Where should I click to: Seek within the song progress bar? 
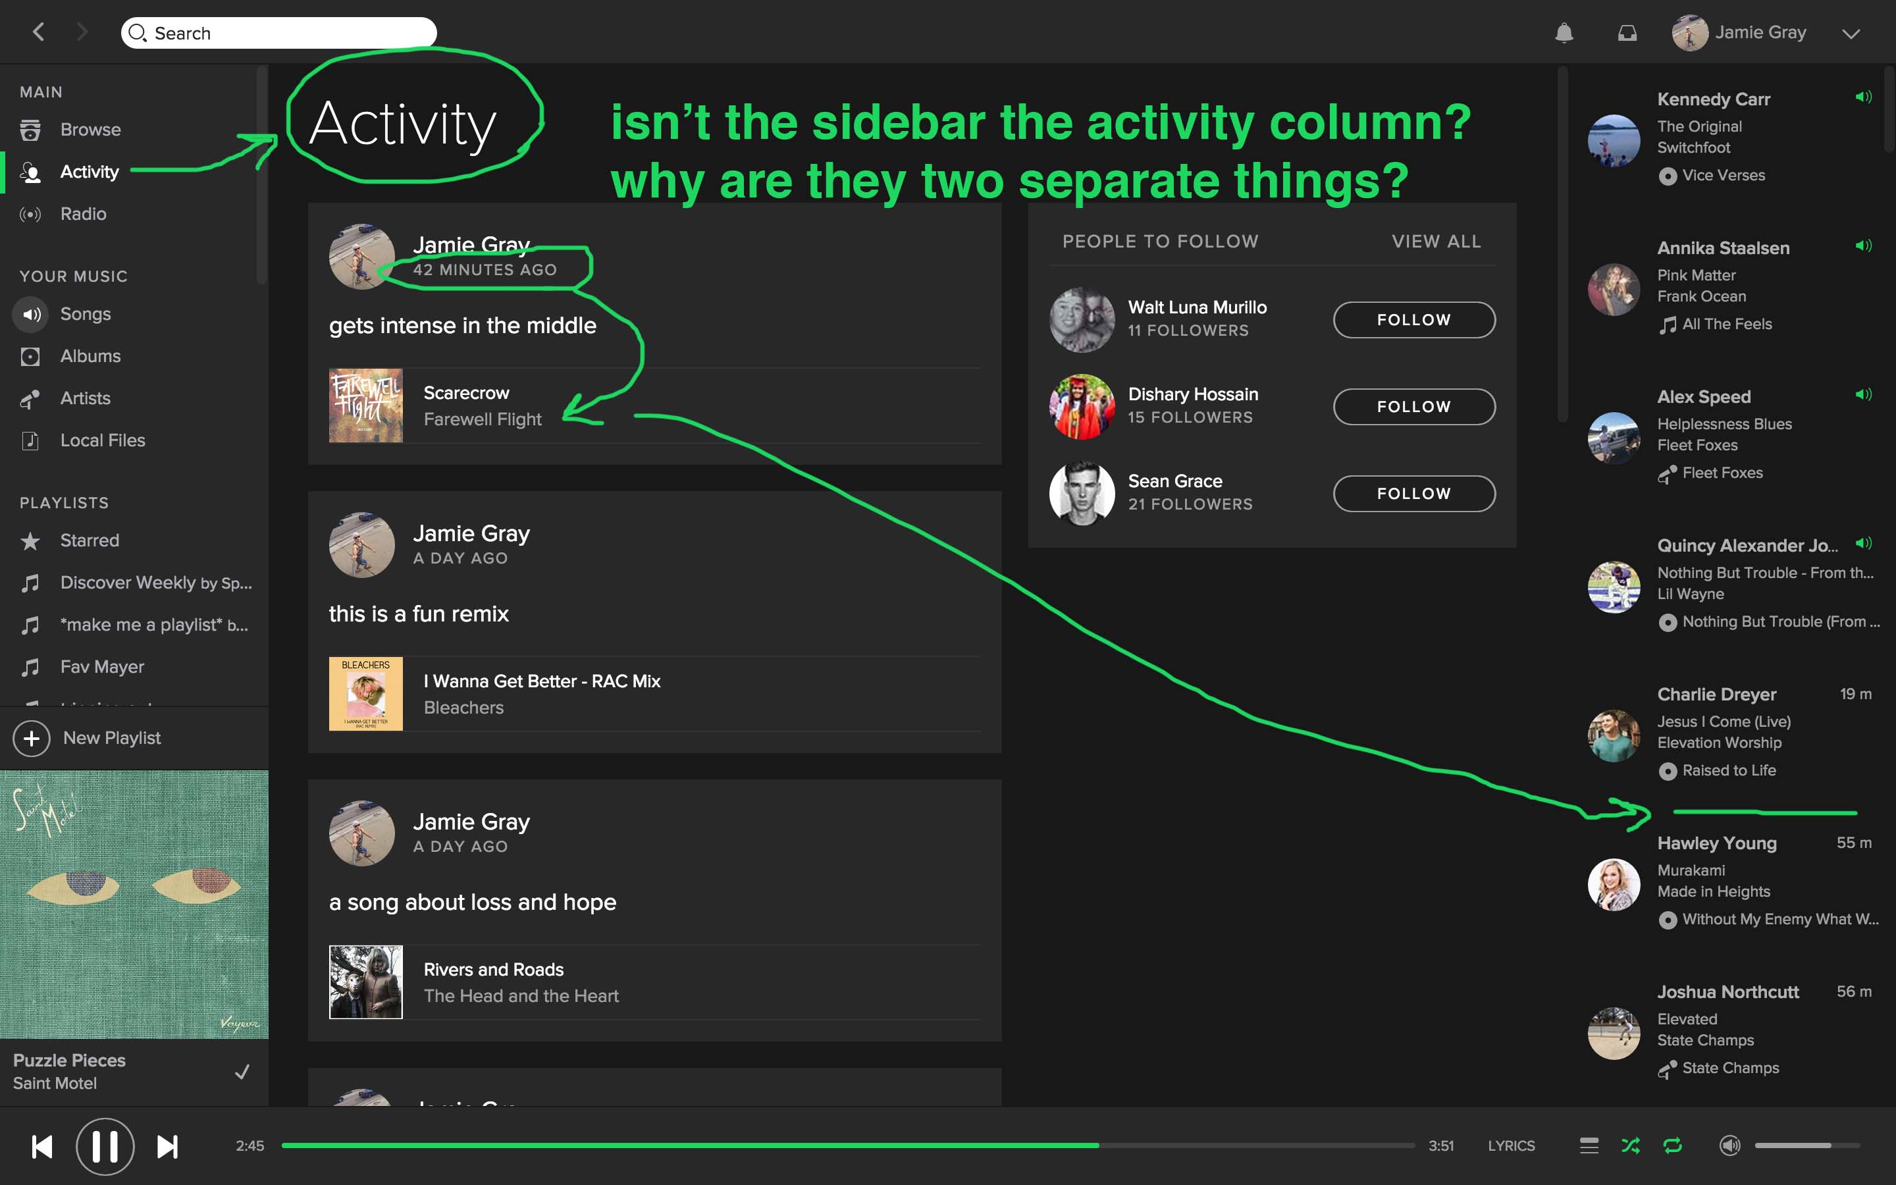click(x=849, y=1145)
